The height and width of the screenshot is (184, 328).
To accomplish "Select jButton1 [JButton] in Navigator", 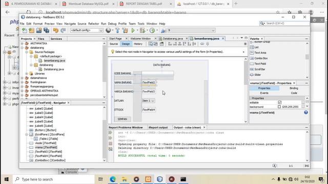I will coord(46,130).
